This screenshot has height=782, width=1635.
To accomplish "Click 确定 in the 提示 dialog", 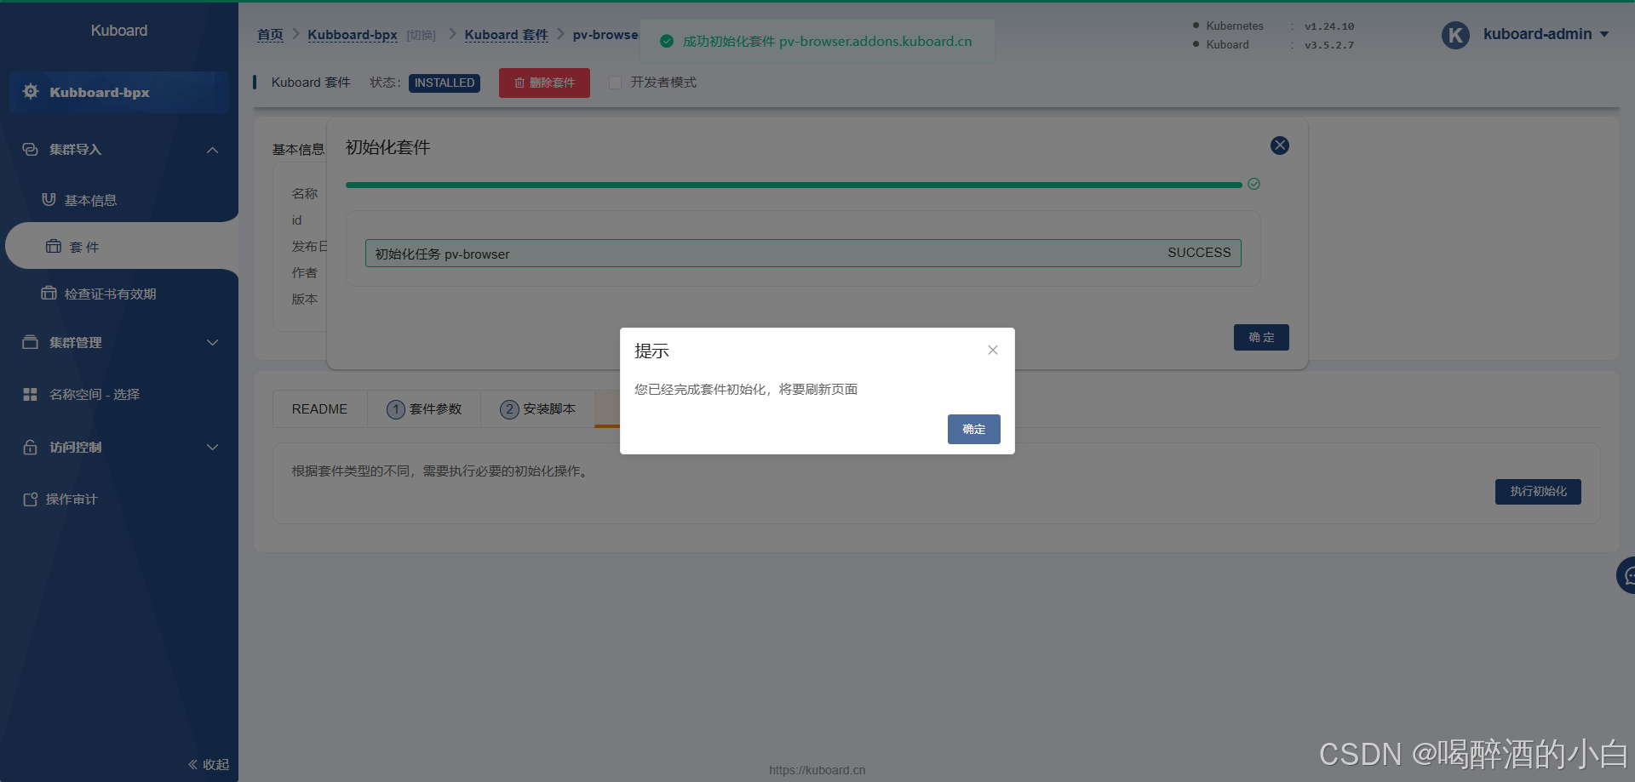I will [973, 429].
